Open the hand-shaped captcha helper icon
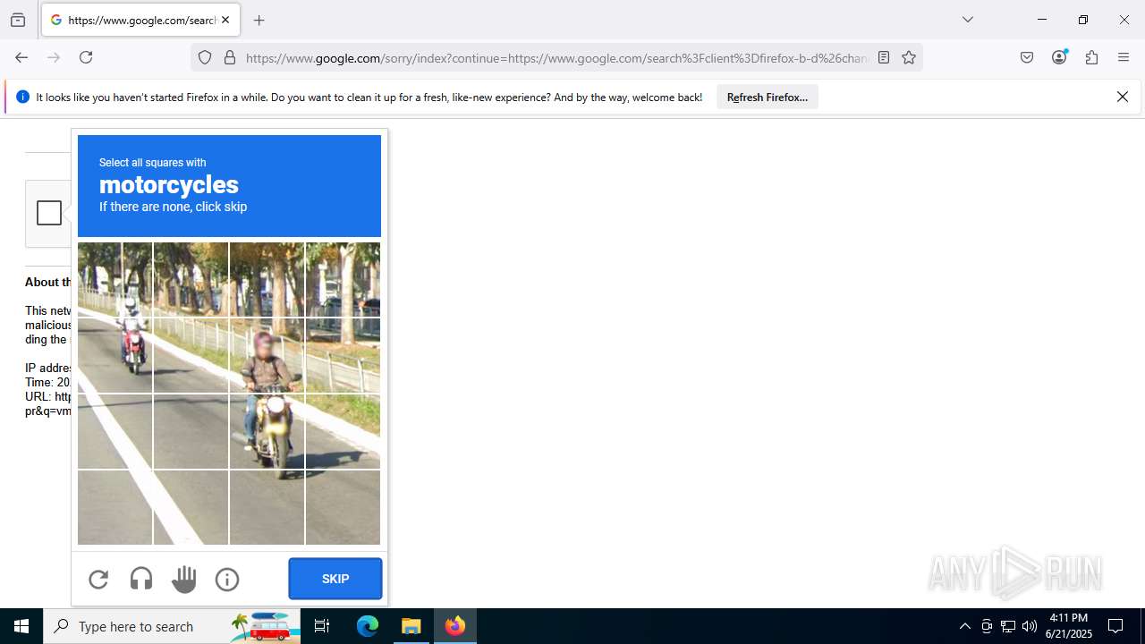Screen dimensions: 1145x644 pyautogui.click(x=184, y=580)
